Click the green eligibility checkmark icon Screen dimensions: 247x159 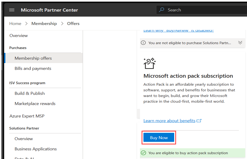click(x=143, y=153)
